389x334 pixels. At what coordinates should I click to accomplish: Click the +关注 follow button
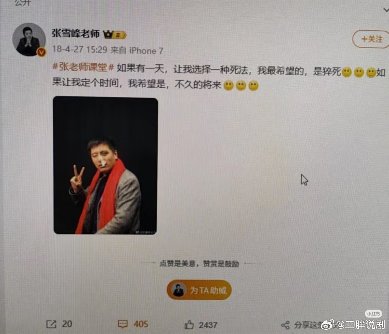click(371, 39)
